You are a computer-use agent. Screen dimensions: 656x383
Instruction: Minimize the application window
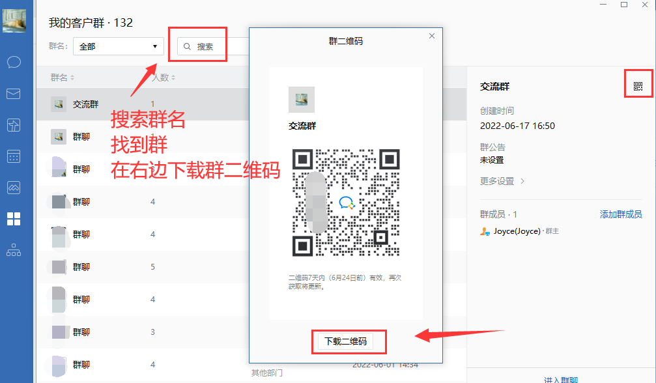tap(603, 5)
